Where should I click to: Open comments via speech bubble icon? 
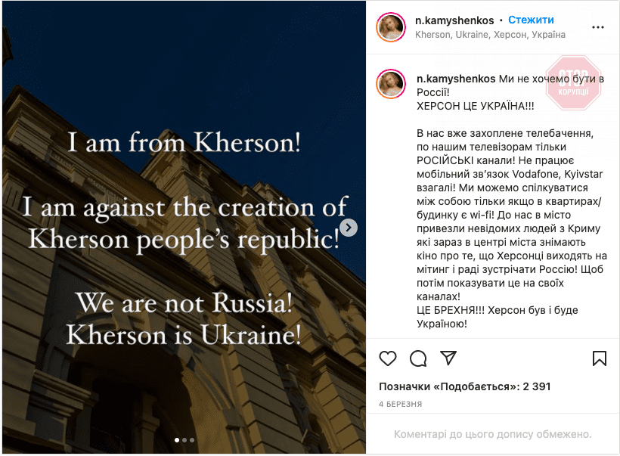[x=418, y=358]
